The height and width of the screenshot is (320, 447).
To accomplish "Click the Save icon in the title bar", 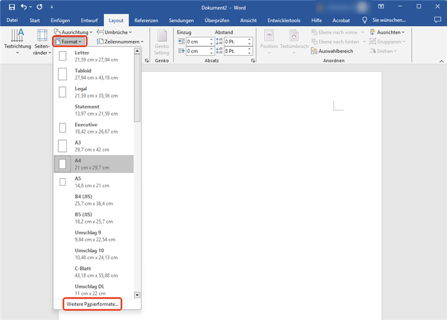I will coord(12,7).
